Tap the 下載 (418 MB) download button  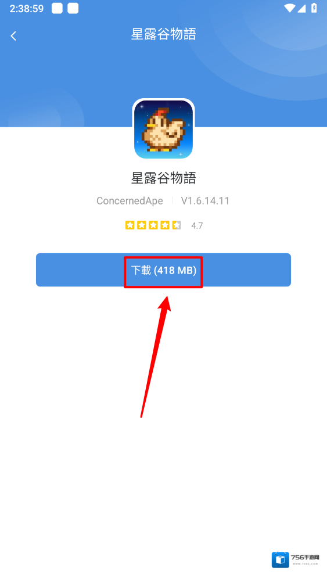(163, 270)
